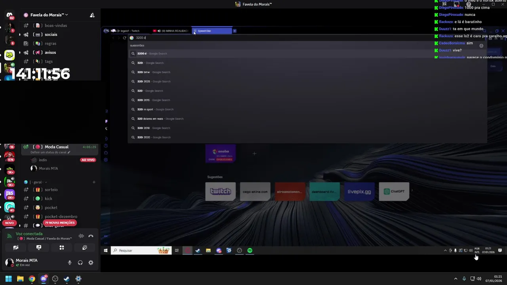Add a new speed dial tile
This screenshot has height=285, width=507.
pos(254,153)
